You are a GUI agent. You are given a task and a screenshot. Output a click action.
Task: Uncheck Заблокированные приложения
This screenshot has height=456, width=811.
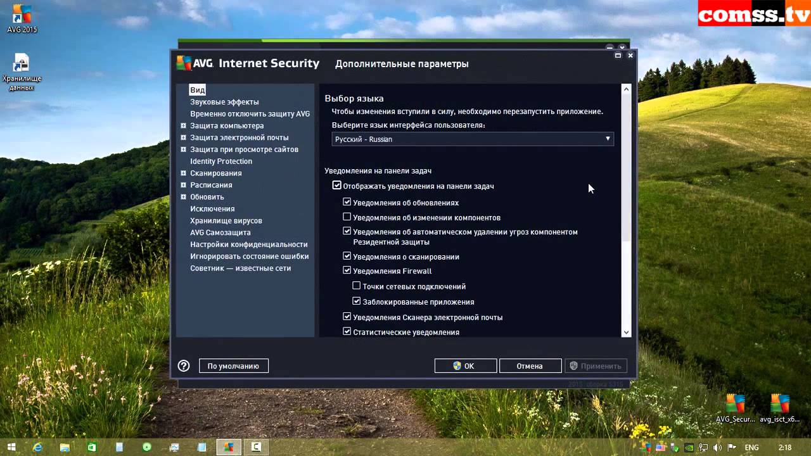tap(356, 301)
